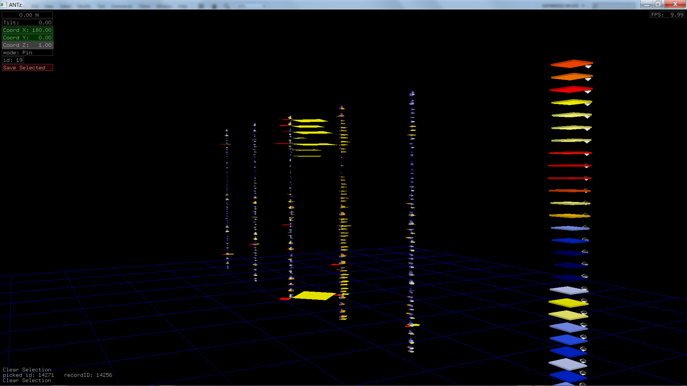Click the FPS counter readout
This screenshot has height=386, width=687.
(667, 15)
